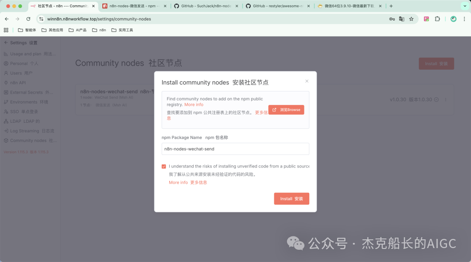Viewport: 471px width, 262px height.
Task: Select Community nodes in sidebar
Action: 30,141
